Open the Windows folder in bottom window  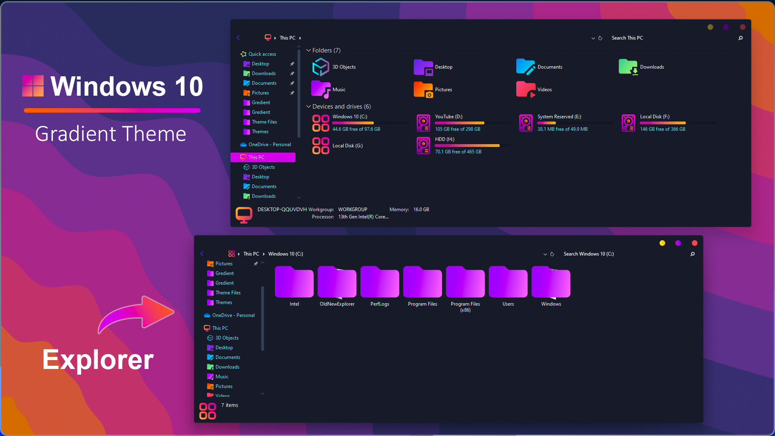(551, 282)
